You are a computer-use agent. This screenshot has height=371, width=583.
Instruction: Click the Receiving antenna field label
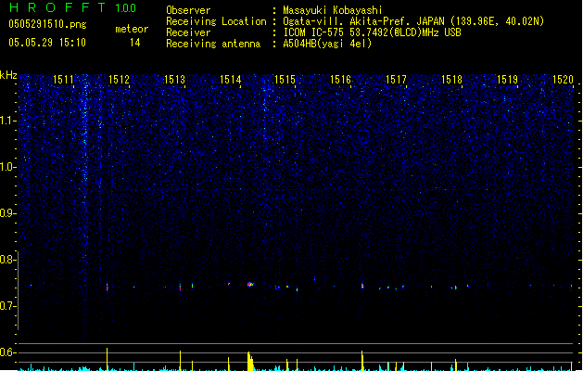213,44
